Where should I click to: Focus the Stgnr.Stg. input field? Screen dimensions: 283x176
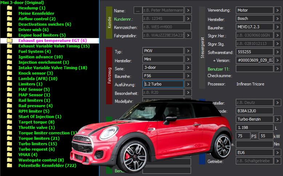(255, 43)
